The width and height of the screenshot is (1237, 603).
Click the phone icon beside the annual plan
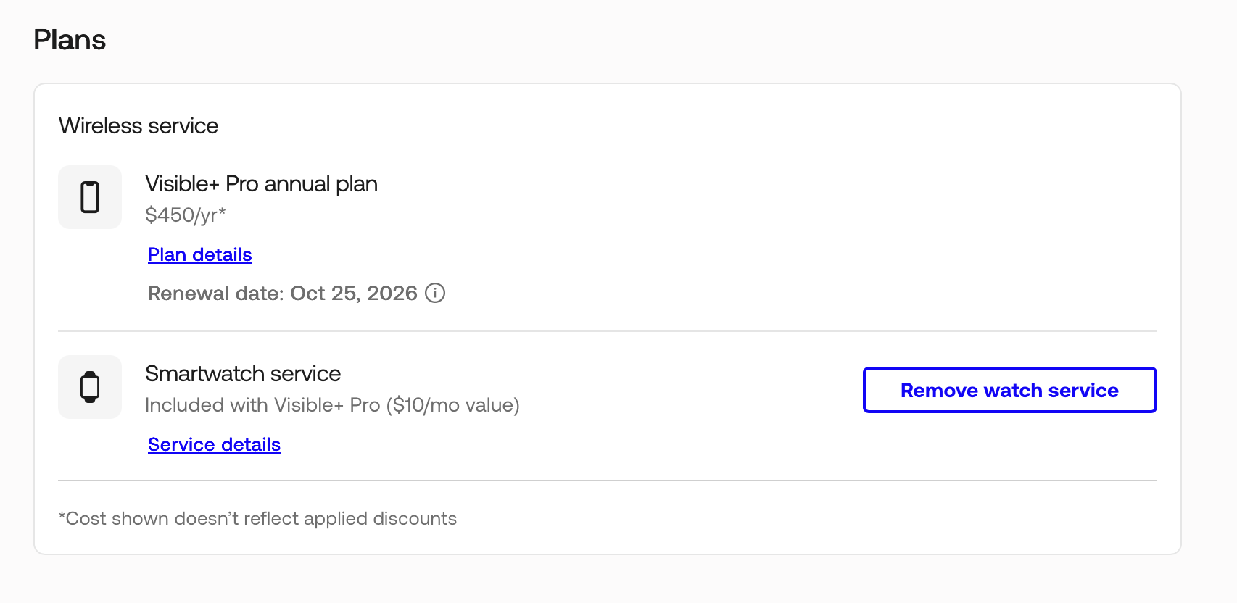90,197
